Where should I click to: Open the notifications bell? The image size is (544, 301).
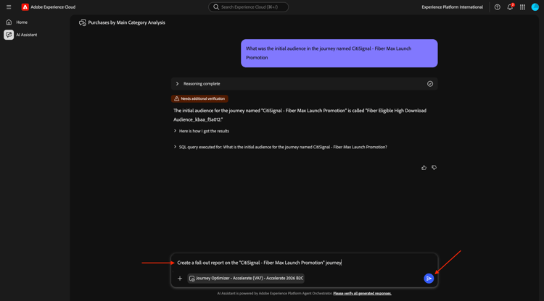coord(510,7)
